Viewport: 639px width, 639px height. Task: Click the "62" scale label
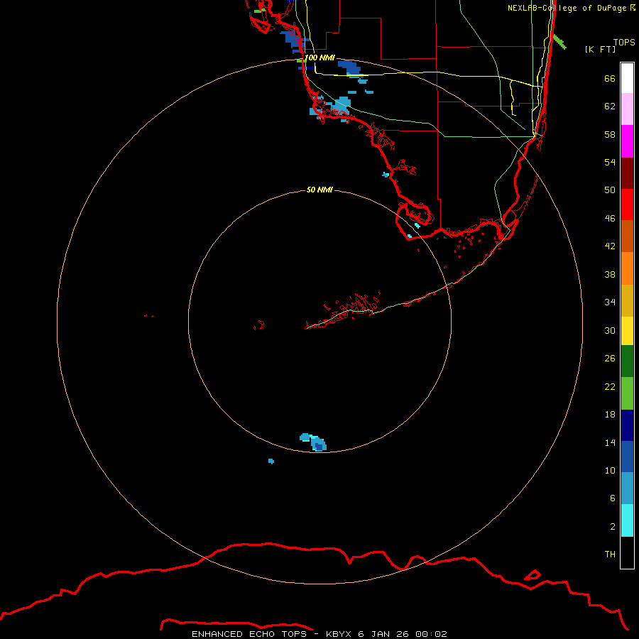(610, 106)
